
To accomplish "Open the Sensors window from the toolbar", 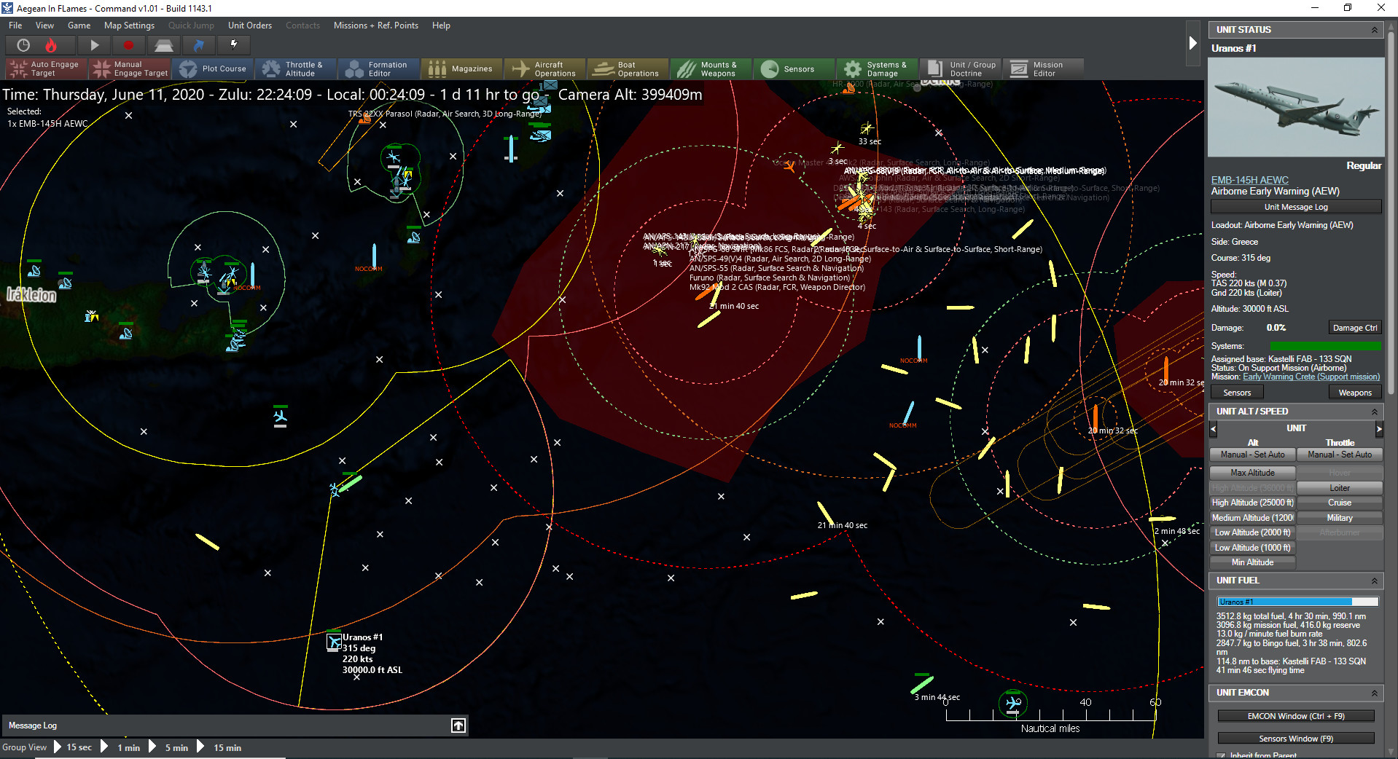I will 793,68.
